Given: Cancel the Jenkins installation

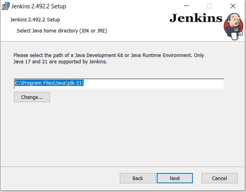Looking at the screenshot, I should (x=219, y=178).
